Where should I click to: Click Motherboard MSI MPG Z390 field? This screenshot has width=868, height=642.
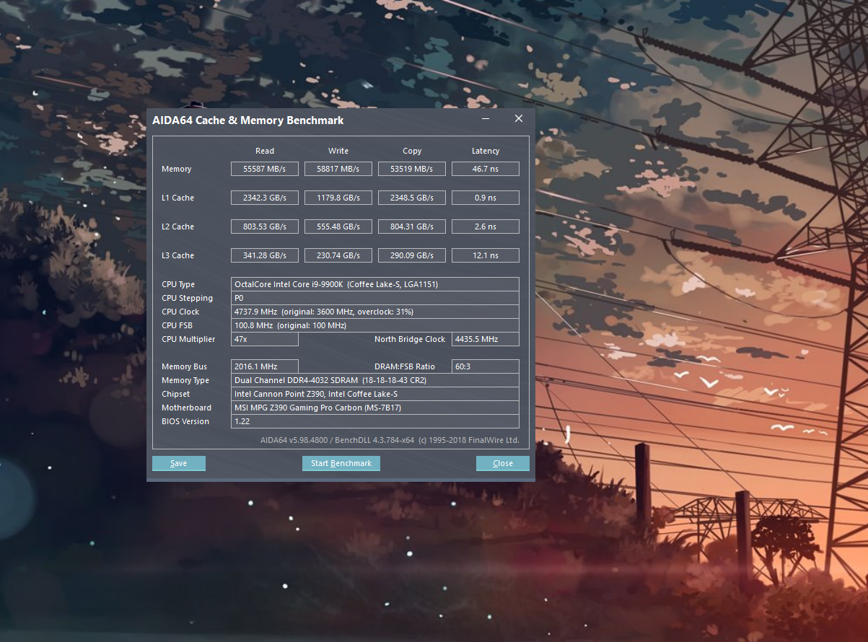(x=375, y=408)
